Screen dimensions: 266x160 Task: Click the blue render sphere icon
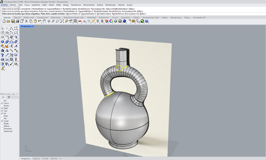coord(124,21)
